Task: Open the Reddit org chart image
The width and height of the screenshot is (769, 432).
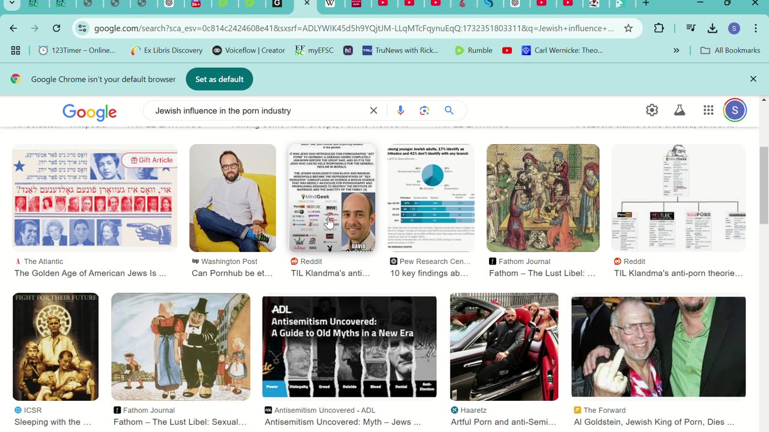Action: (x=679, y=197)
